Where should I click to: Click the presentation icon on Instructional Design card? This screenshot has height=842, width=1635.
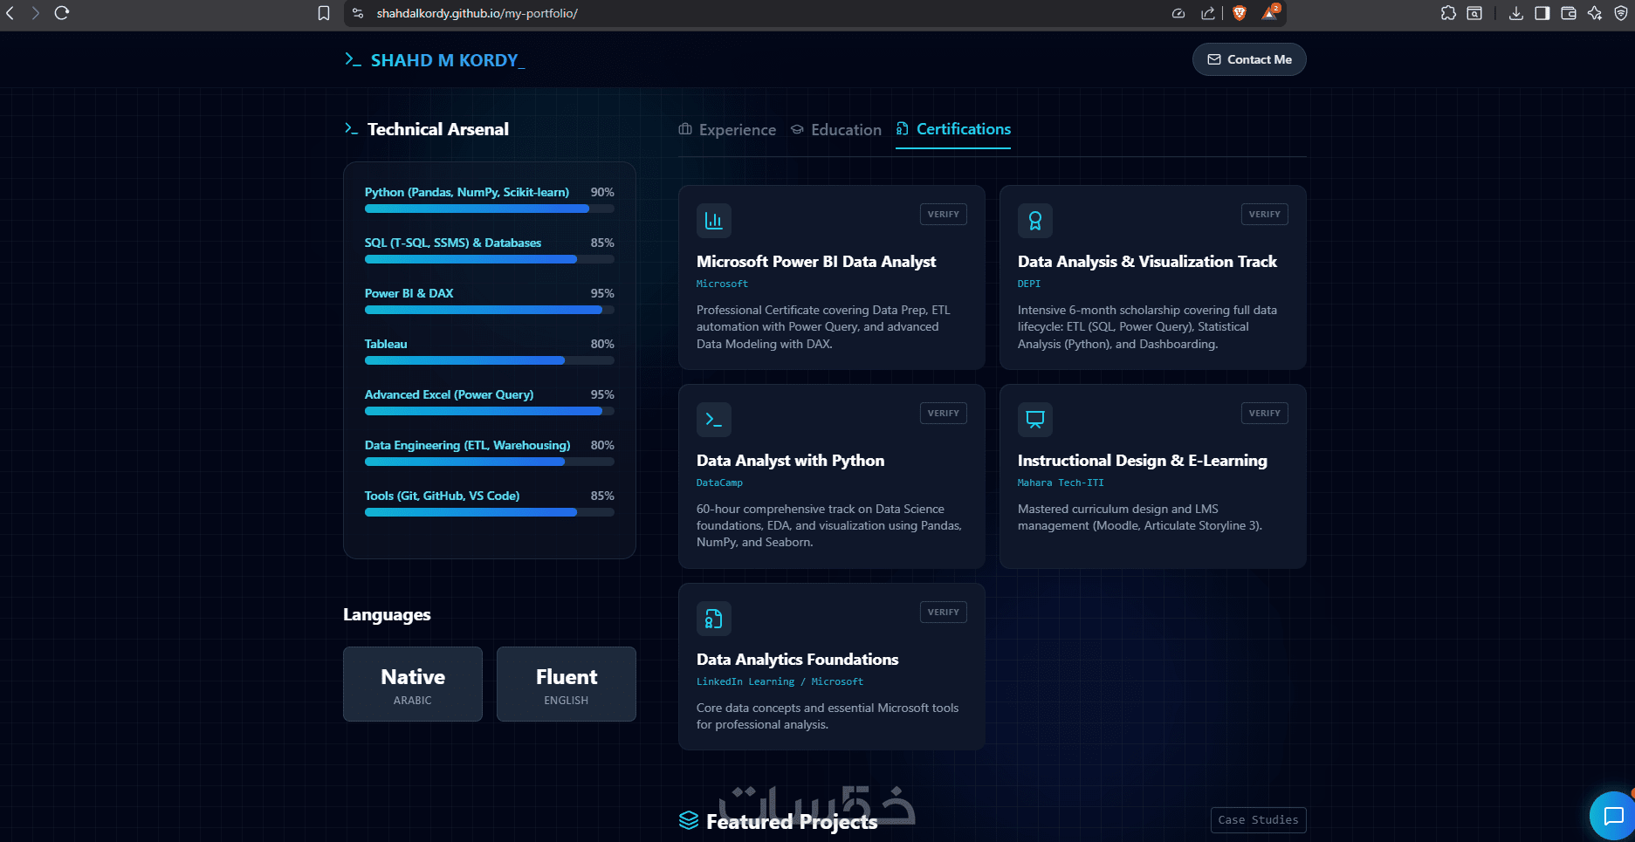click(1035, 420)
